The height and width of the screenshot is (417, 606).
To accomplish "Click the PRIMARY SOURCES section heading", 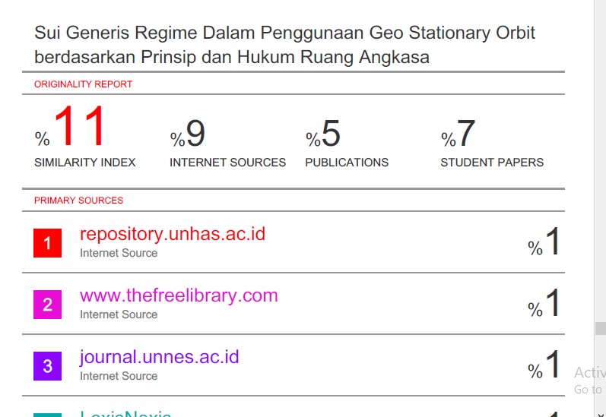I will point(78,201).
